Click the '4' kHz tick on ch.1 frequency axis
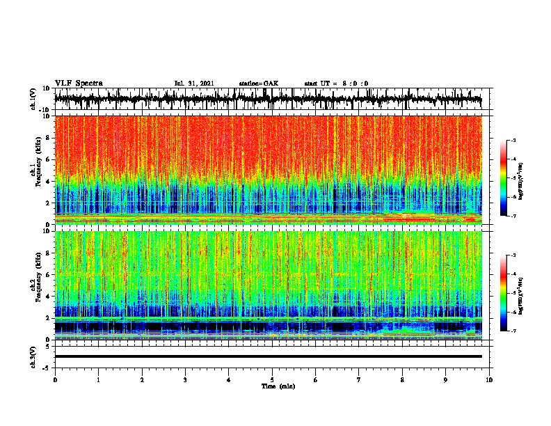This screenshot has width=551, height=426. coord(48,182)
